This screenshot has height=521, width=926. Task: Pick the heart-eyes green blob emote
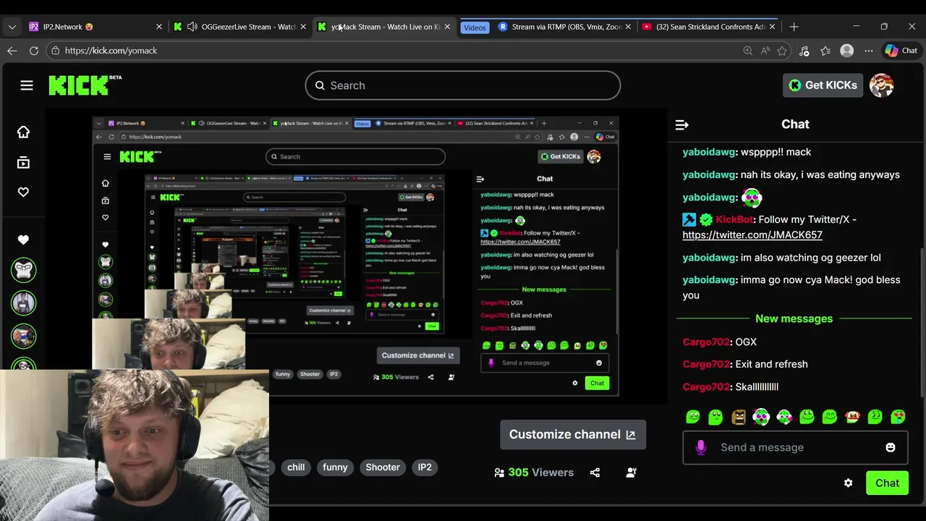(897, 417)
